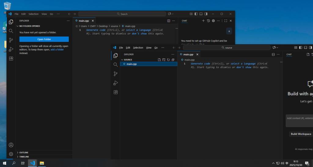Screen dimensions: 313x167
Task: Click the 'source' command center search box
Action: pos(226,48)
